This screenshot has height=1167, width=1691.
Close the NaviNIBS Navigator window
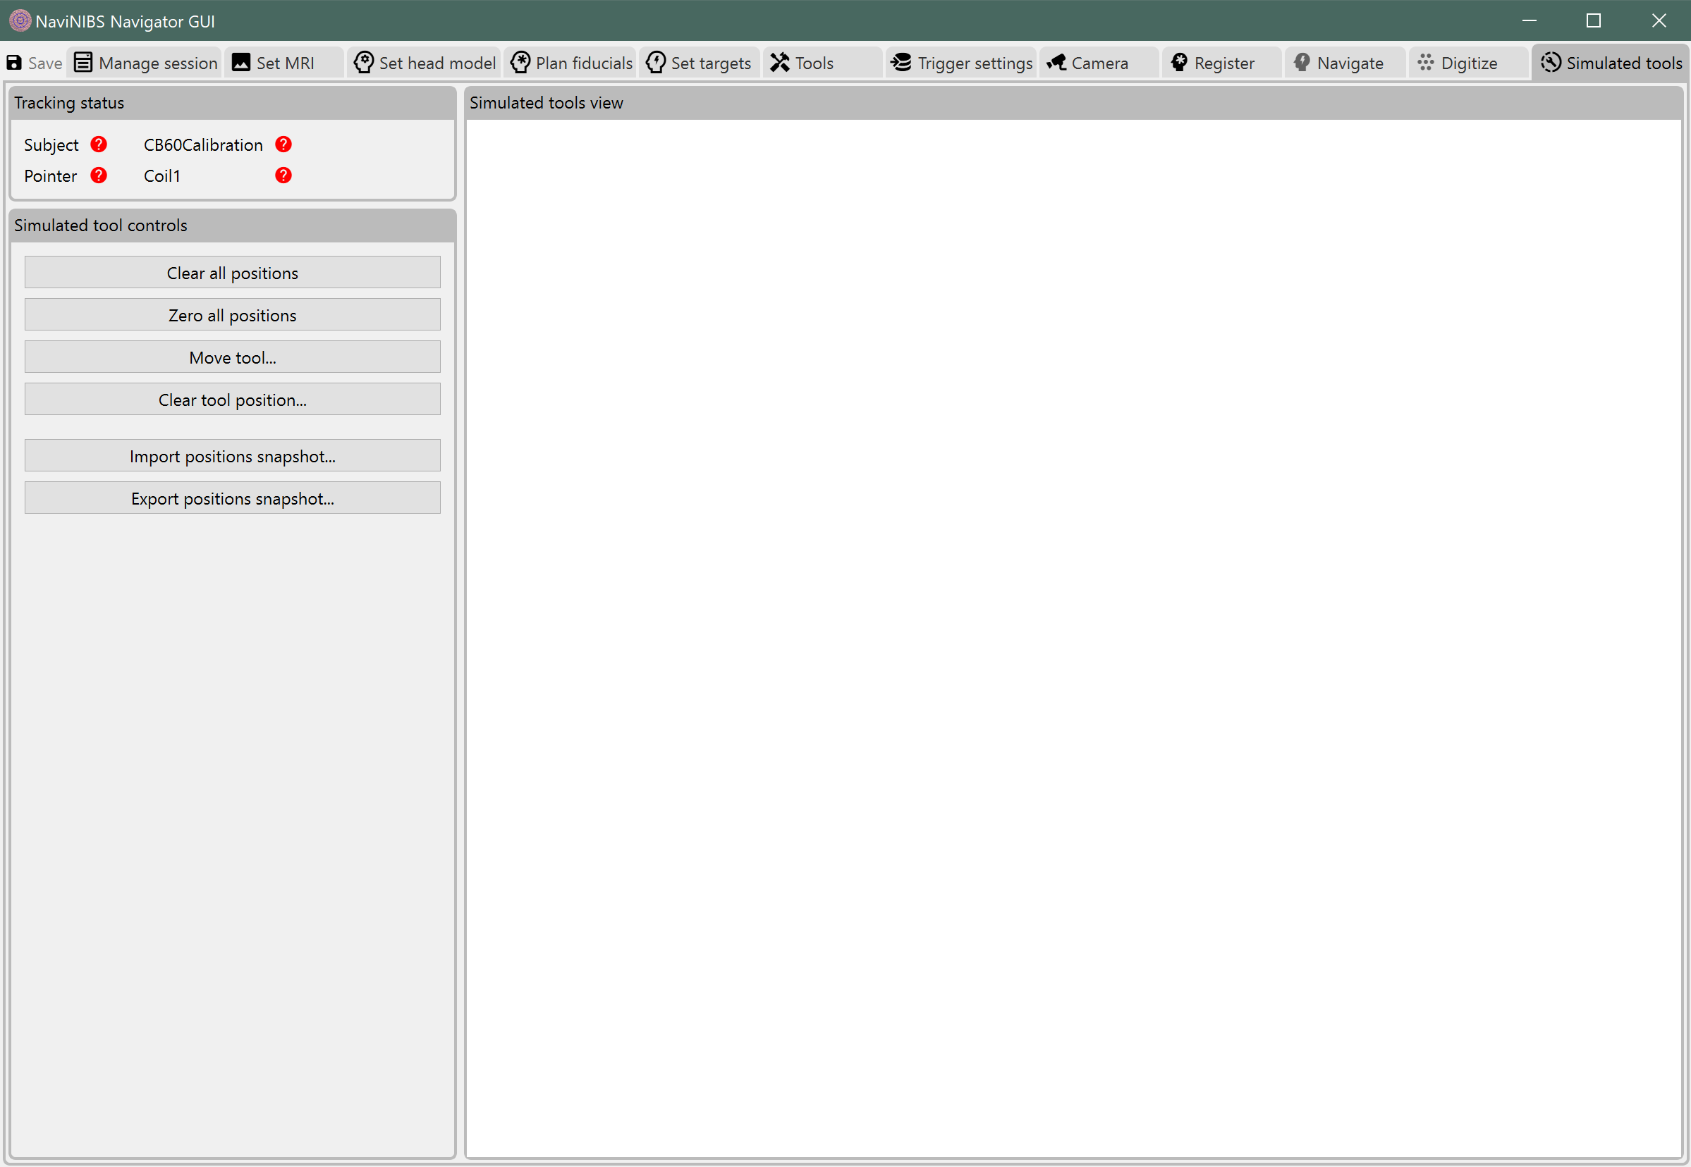click(x=1659, y=20)
